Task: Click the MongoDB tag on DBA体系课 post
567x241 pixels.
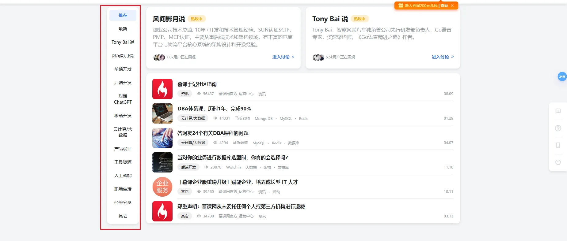Action: (263, 119)
